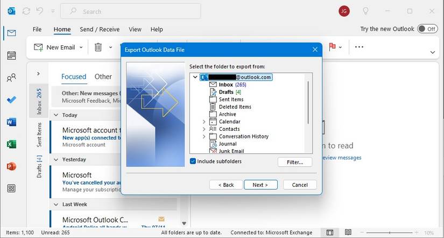Open the Send / Receive ribbon tab
The width and height of the screenshot is (444, 238).
click(x=100, y=30)
